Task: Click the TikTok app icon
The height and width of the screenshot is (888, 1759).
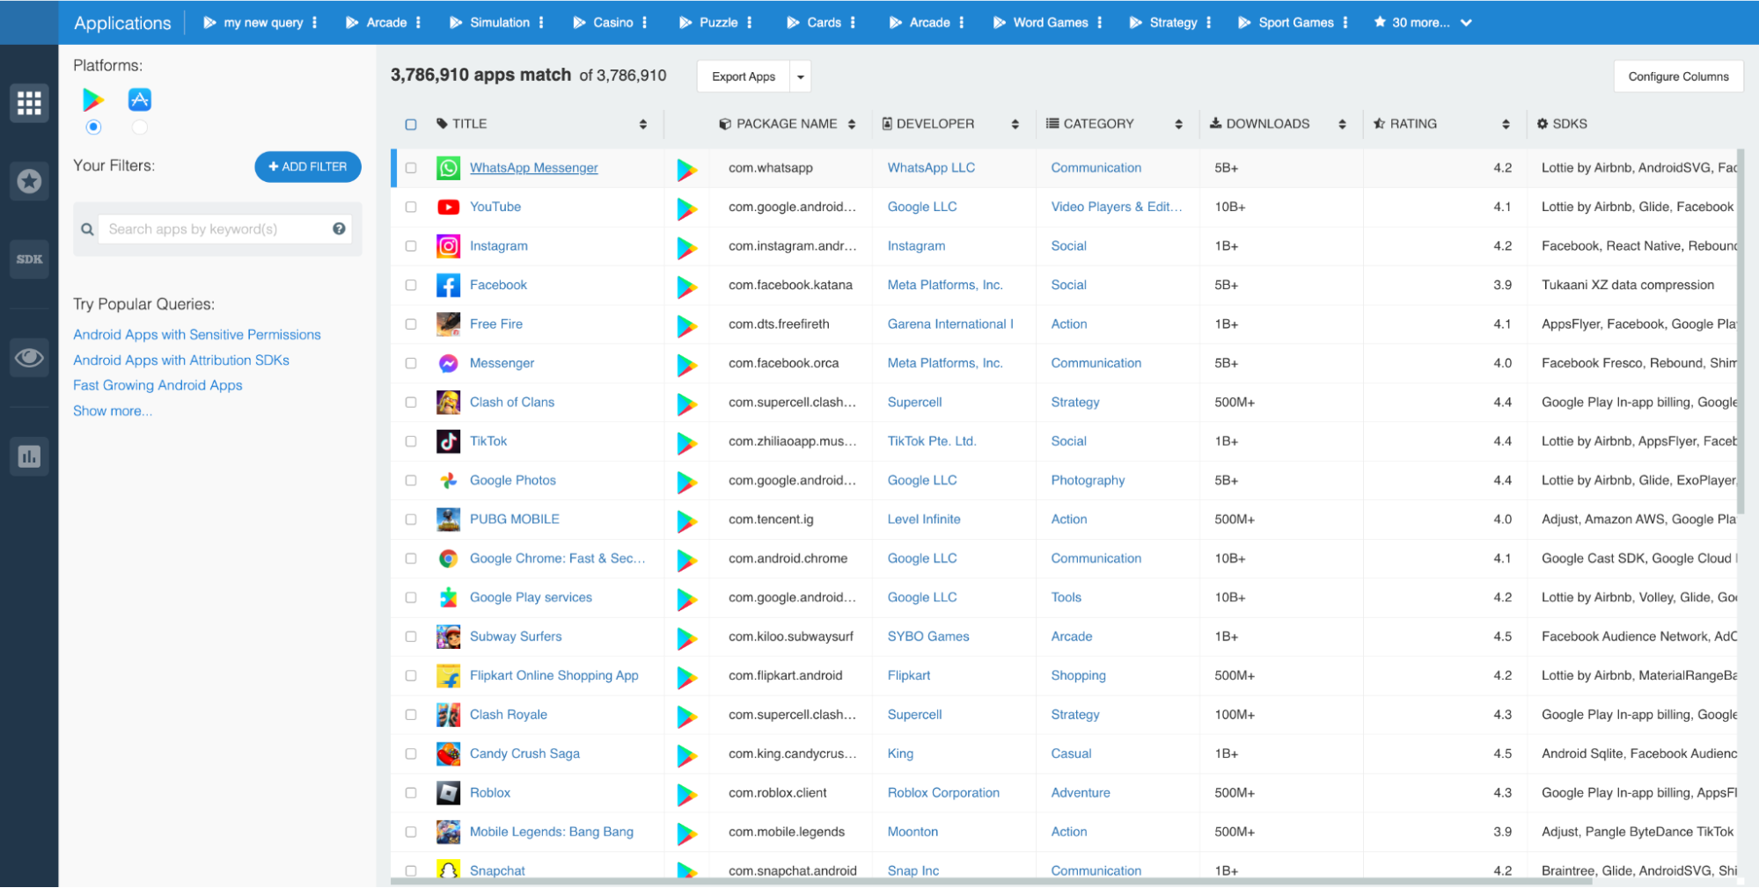Action: click(x=448, y=441)
